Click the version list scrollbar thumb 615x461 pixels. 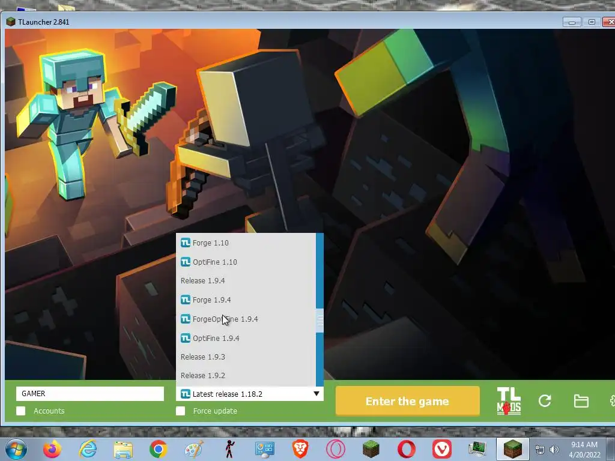[320, 321]
